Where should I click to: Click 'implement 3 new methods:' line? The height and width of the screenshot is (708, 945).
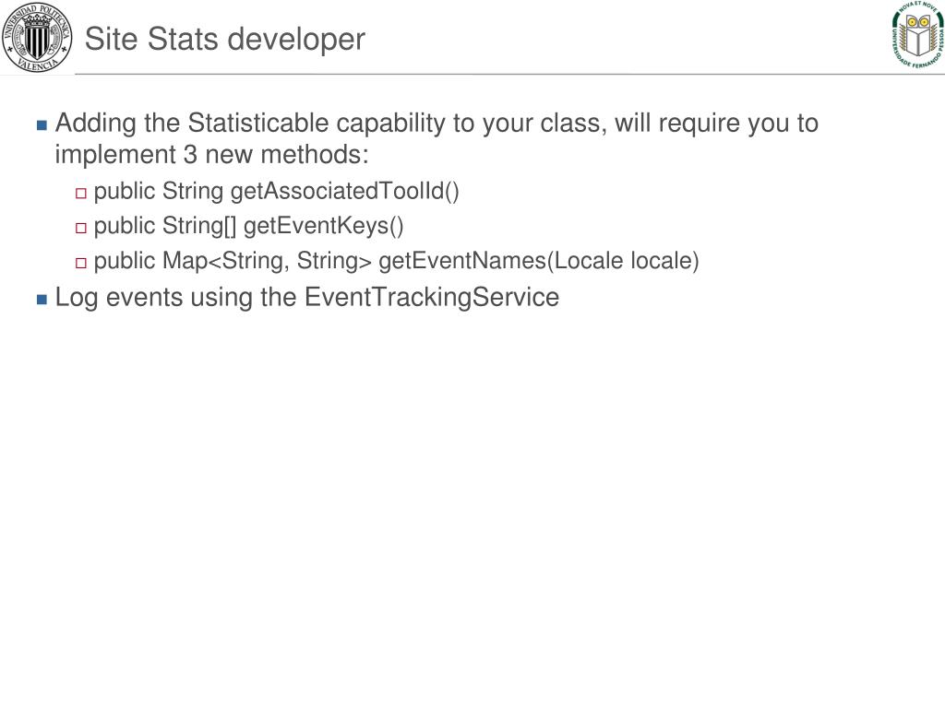(x=211, y=155)
